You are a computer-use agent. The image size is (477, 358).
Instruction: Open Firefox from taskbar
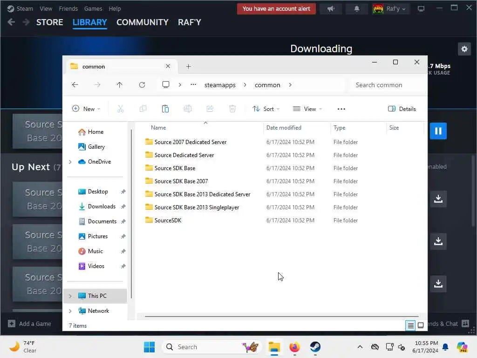tap(294, 347)
